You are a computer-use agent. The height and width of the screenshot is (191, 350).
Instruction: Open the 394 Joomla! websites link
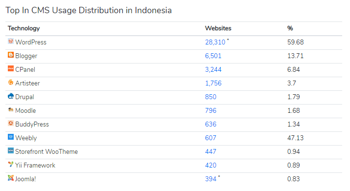tap(210, 179)
